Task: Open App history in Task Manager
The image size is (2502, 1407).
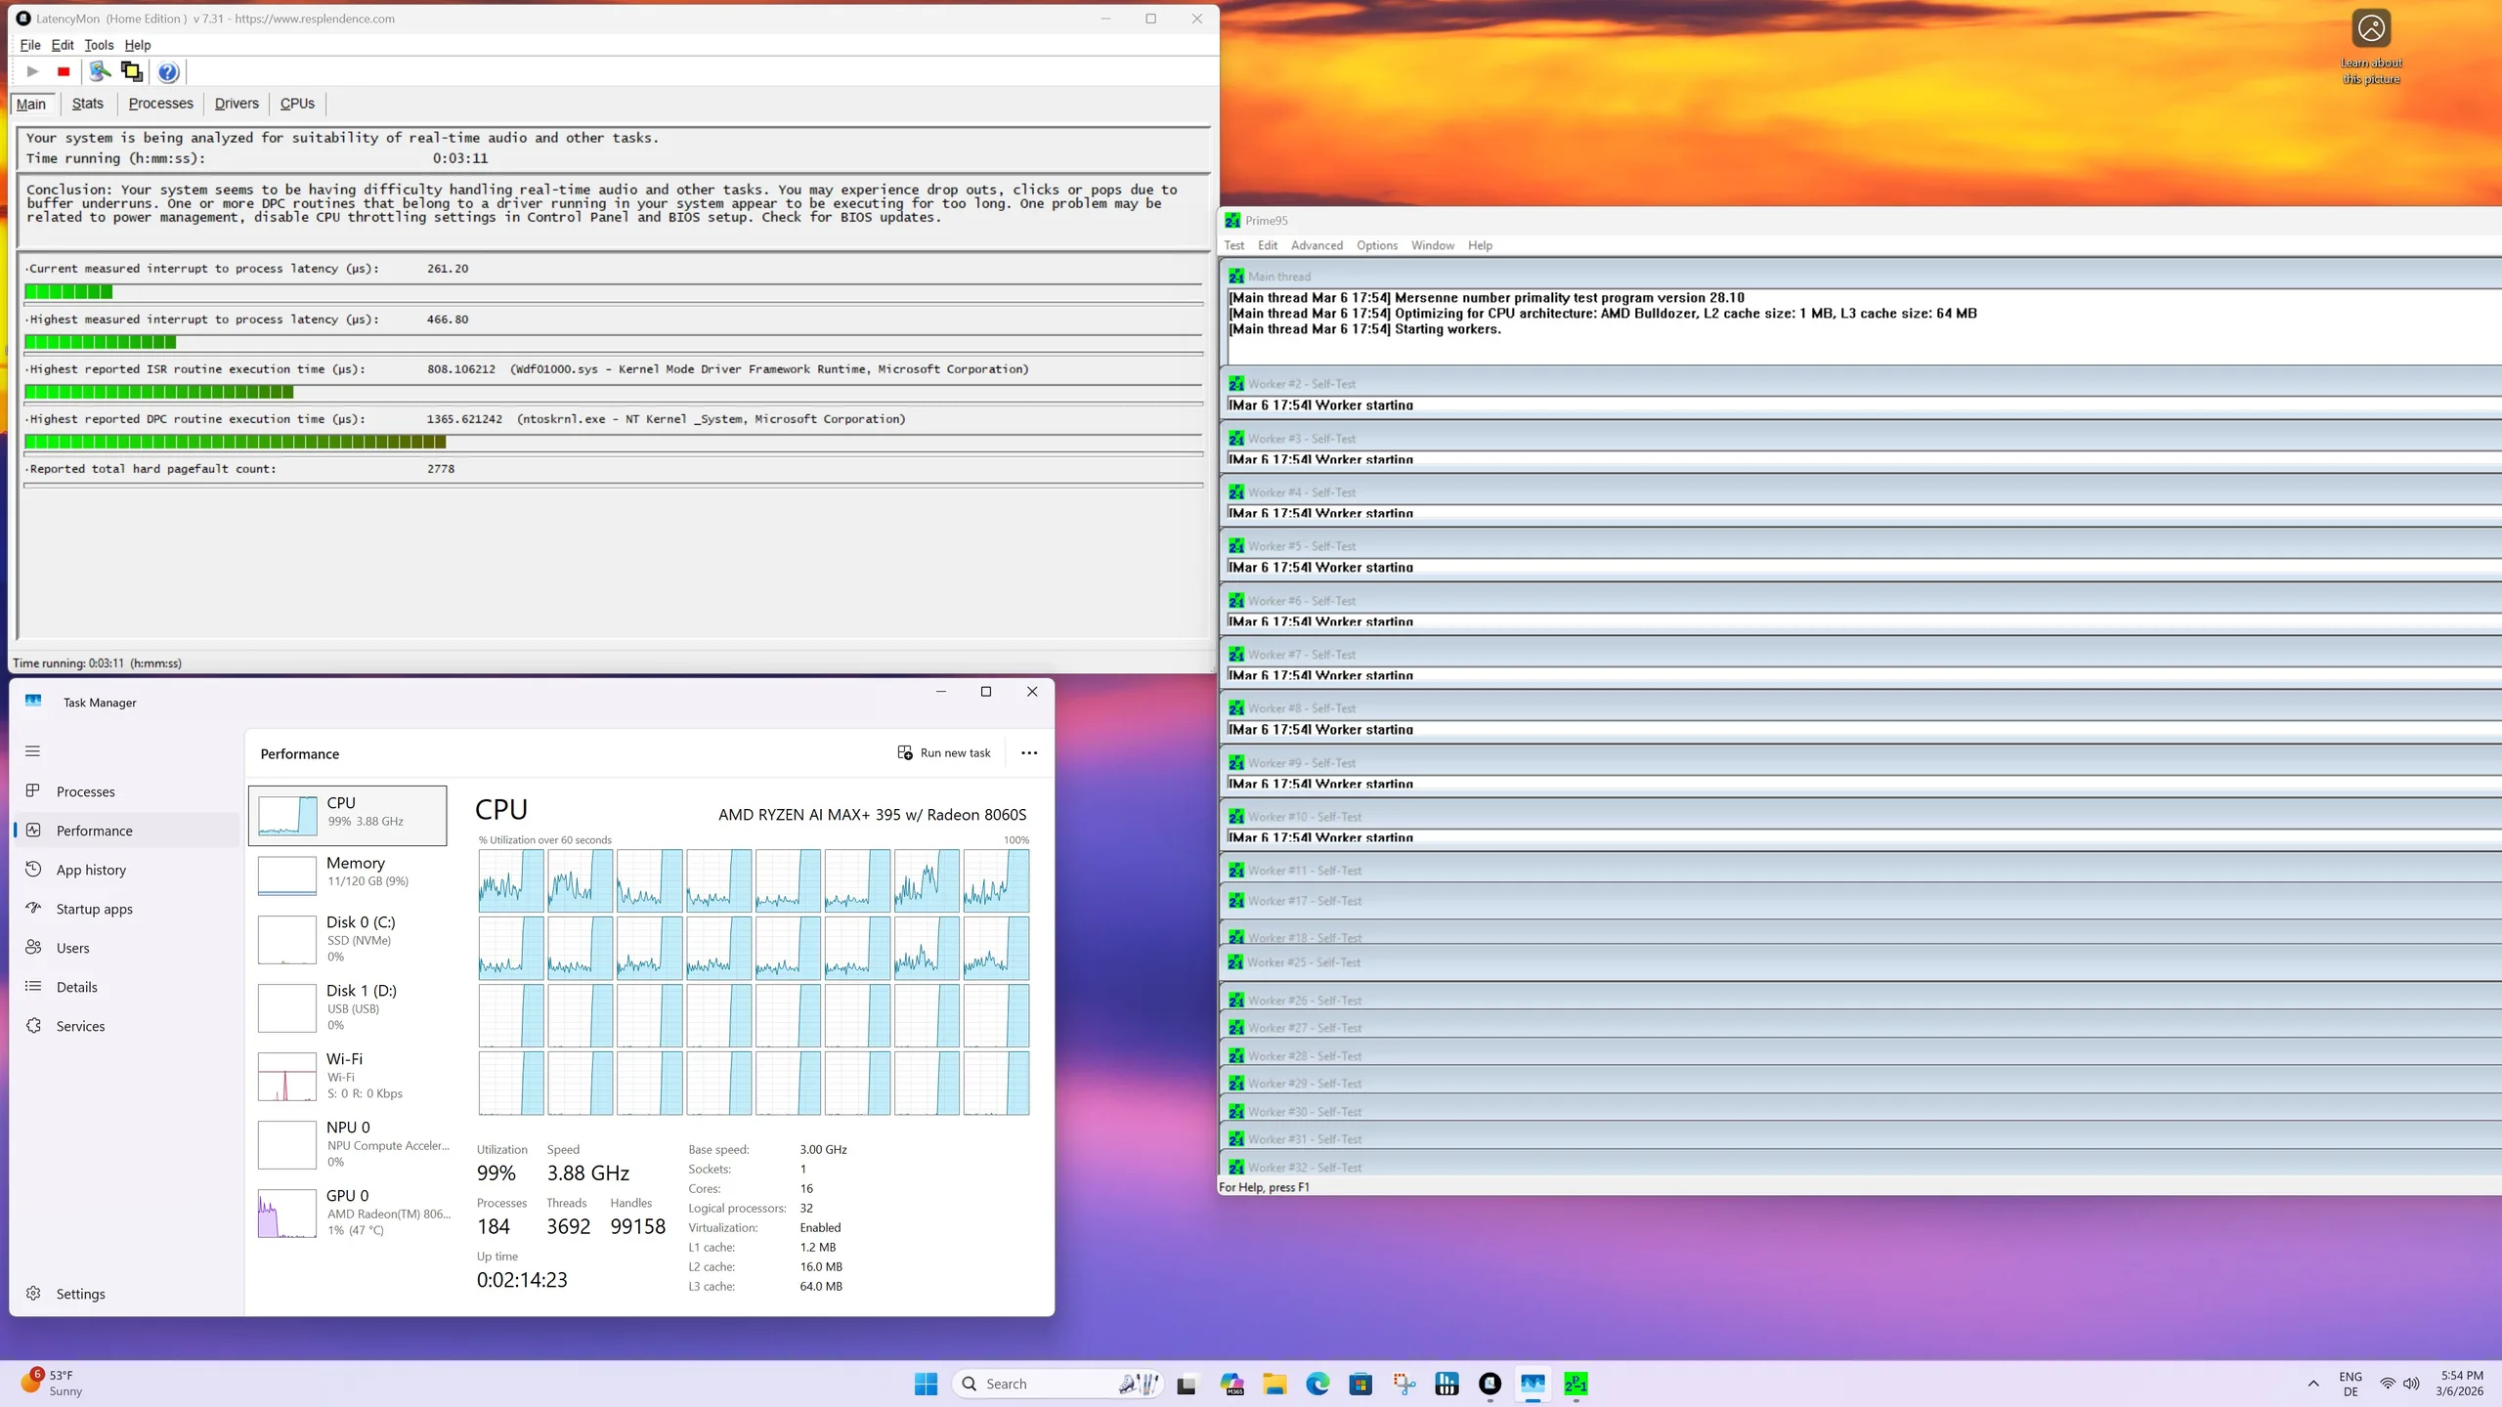Action: pyautogui.click(x=91, y=870)
